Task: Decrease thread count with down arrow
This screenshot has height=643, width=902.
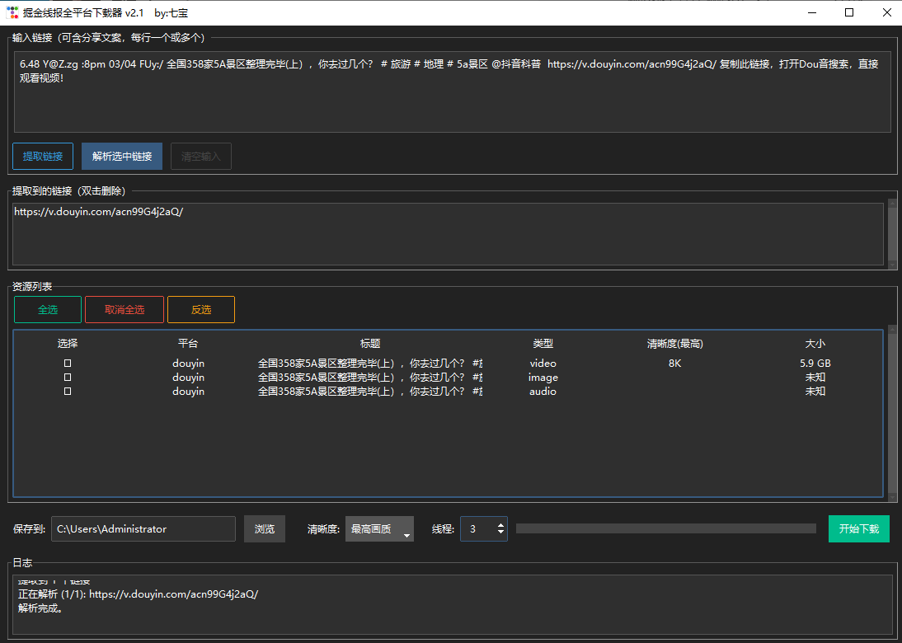Action: pos(500,533)
